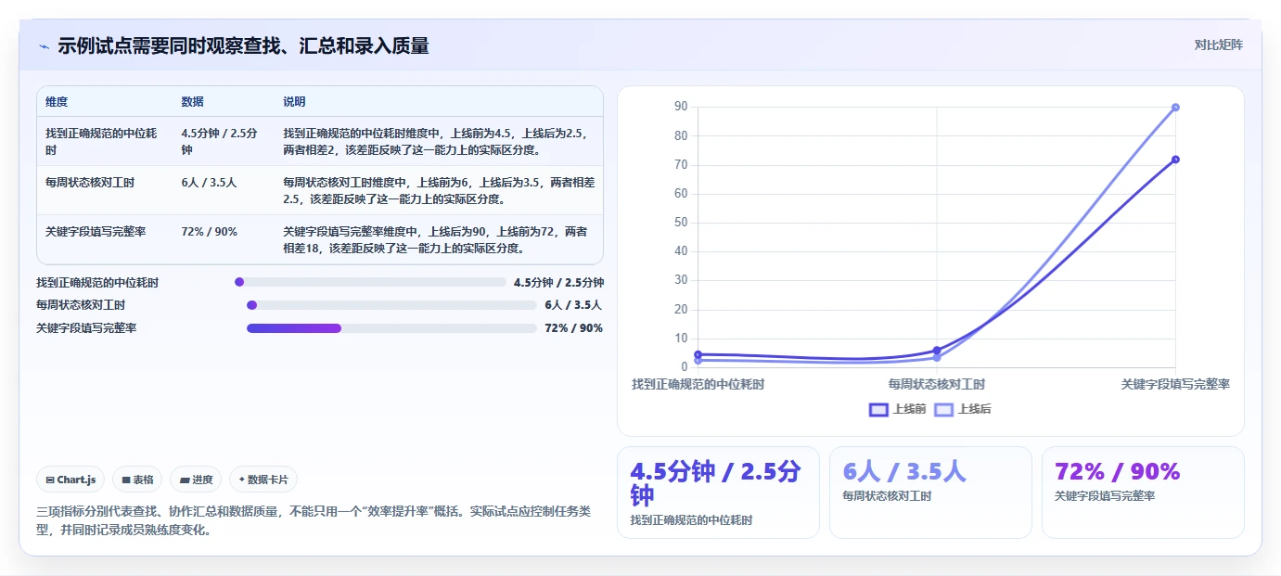Click the progress value label 72% / 90%

(x=573, y=328)
